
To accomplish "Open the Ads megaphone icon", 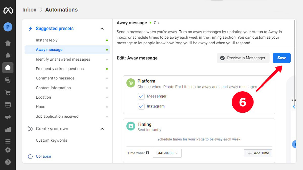I will (8, 117).
